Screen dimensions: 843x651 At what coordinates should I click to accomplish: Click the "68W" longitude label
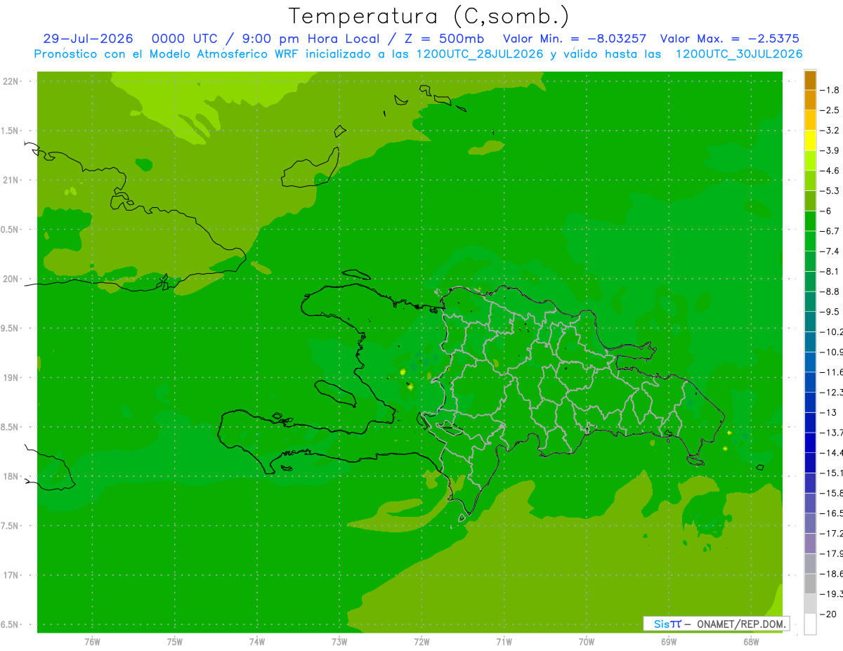[751, 642]
